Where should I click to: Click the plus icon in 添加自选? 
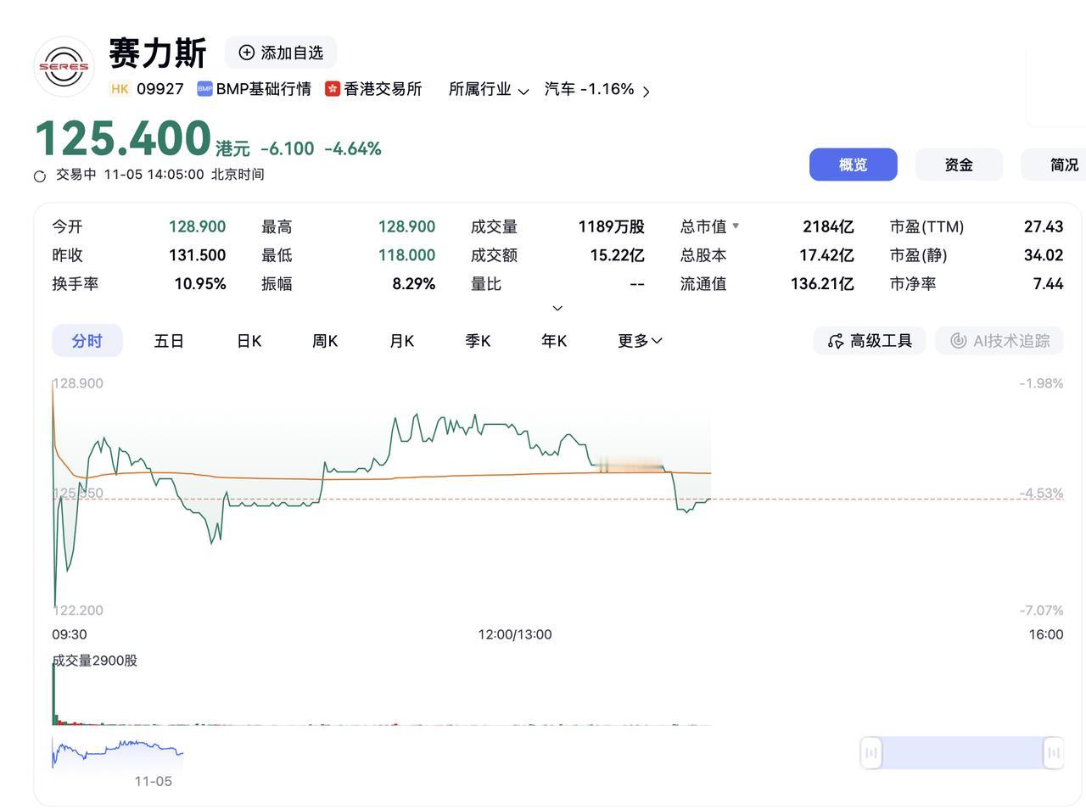click(246, 52)
